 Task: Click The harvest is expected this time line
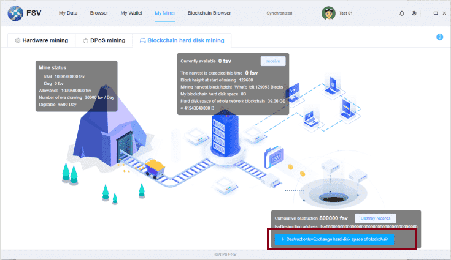pyautogui.click(x=219, y=73)
